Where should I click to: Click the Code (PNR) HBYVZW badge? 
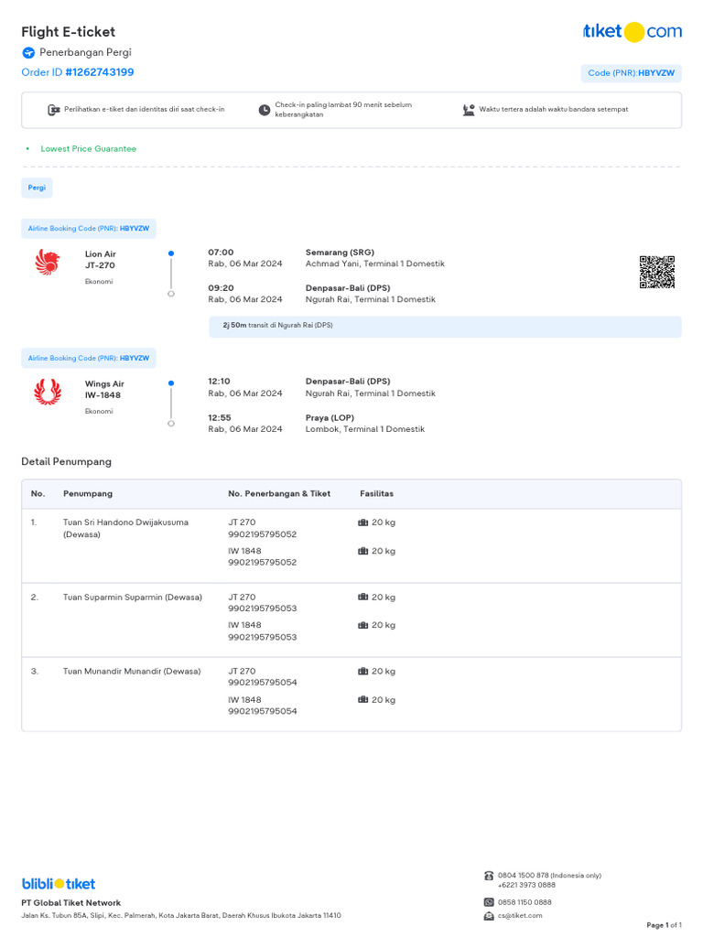[x=631, y=73]
